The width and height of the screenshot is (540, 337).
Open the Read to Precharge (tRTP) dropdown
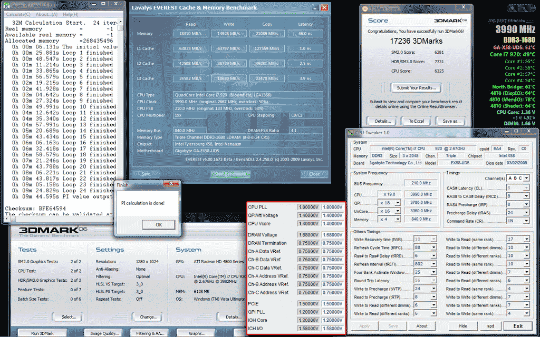[x=425, y=297]
